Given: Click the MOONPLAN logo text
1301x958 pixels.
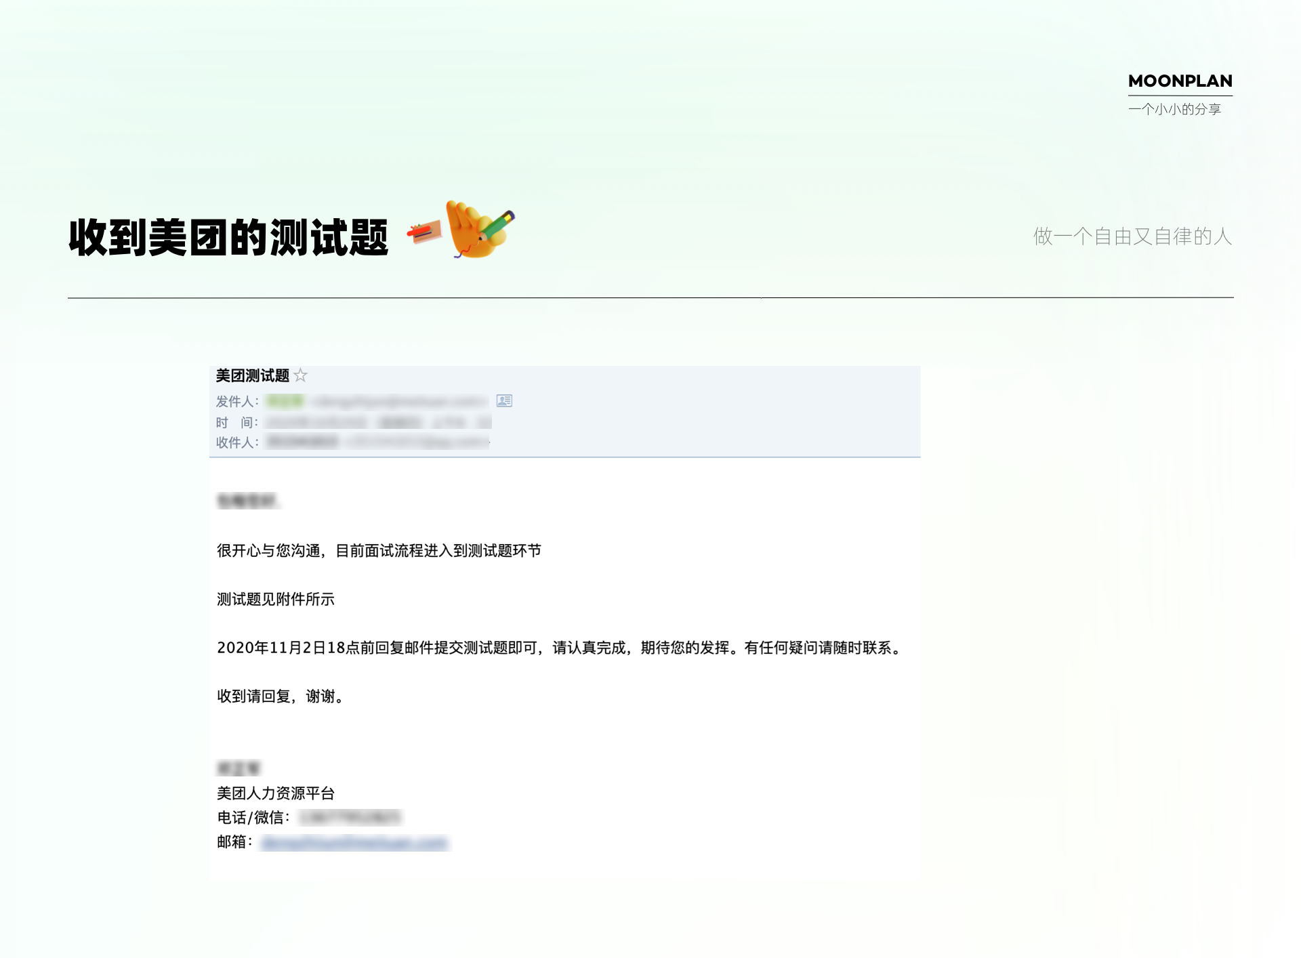Looking at the screenshot, I should click(1180, 81).
